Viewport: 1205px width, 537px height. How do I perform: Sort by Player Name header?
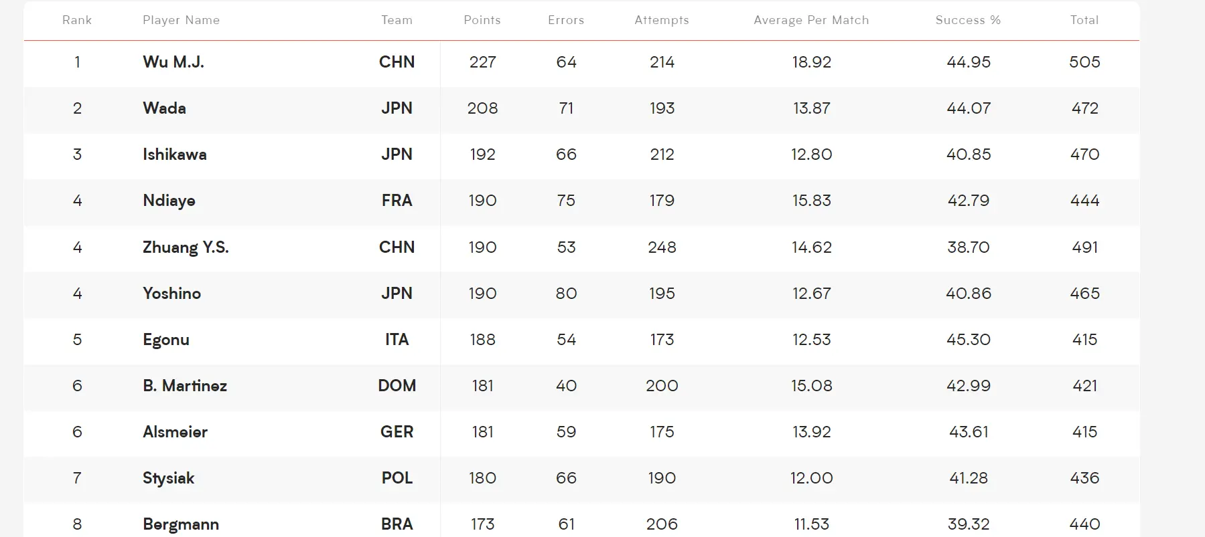[181, 20]
